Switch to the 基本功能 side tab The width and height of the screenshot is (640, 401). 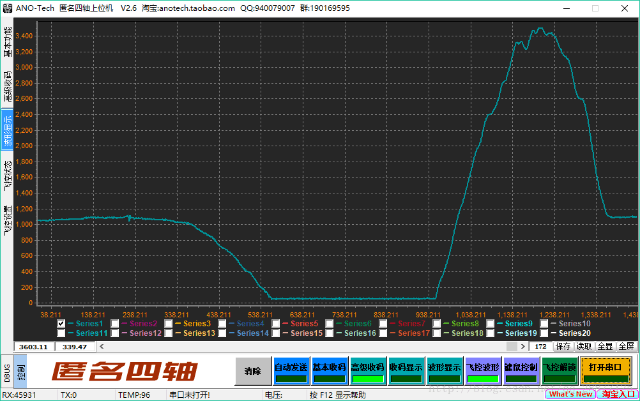coord(8,42)
